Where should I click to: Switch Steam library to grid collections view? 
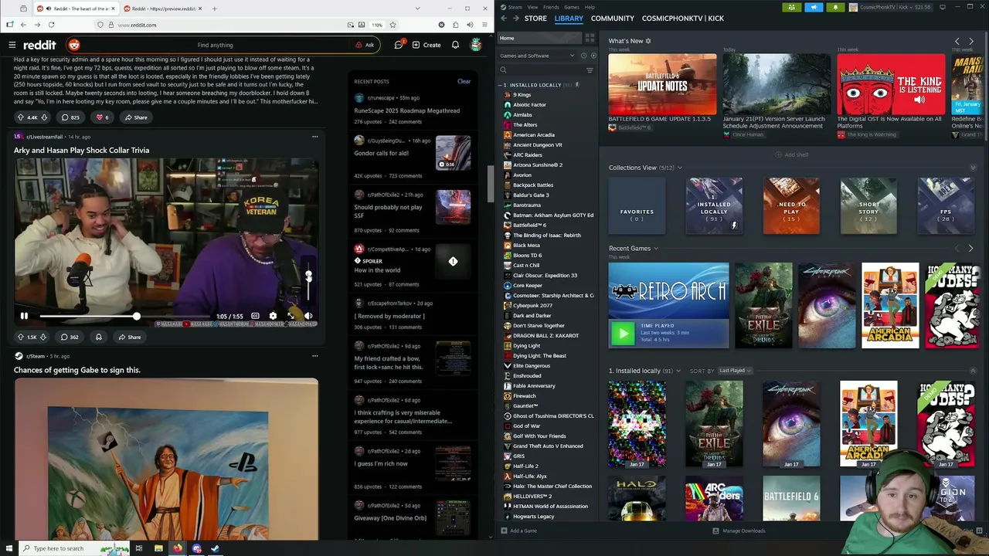click(590, 38)
